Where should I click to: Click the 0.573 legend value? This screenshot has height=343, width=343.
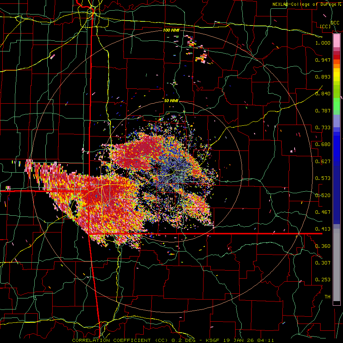click(323, 178)
